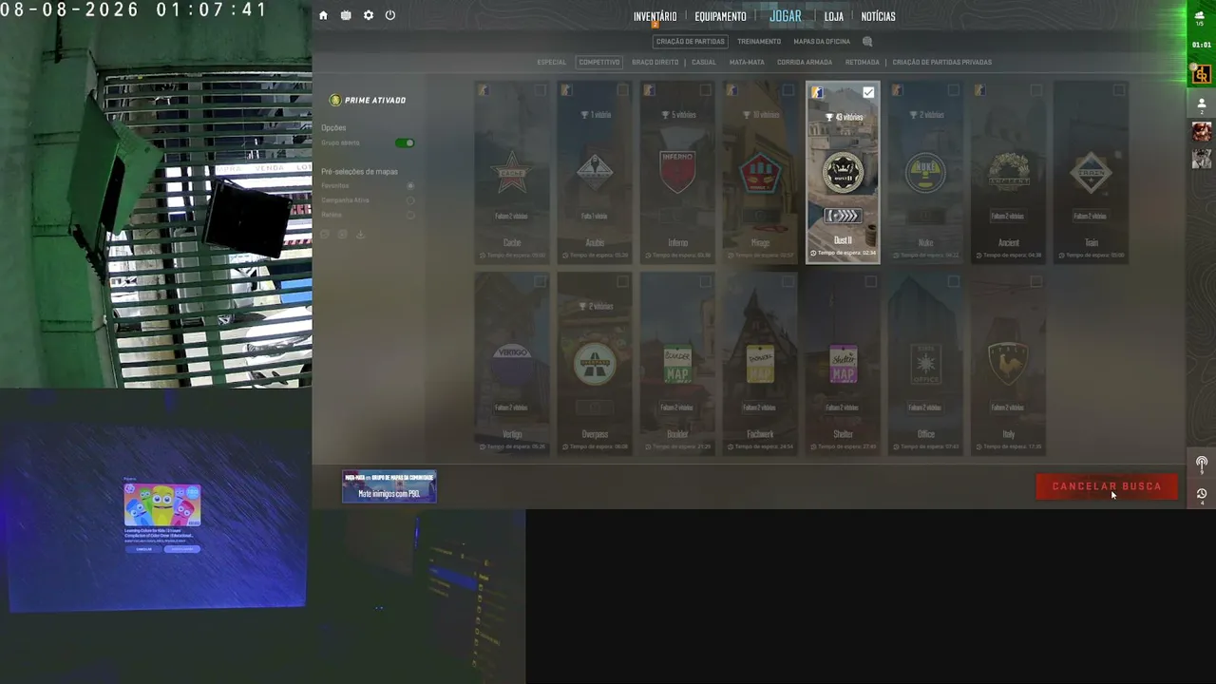Click the power quit icon
The image size is (1216, 684).
coord(390,15)
